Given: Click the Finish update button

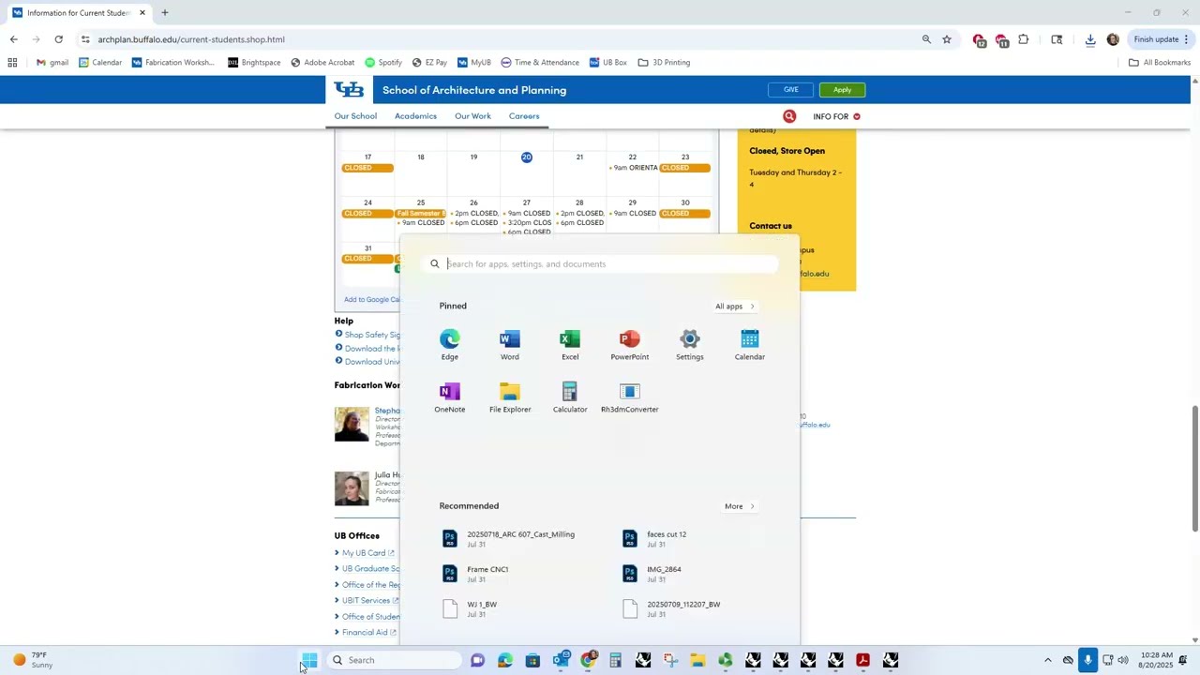Looking at the screenshot, I should (1160, 39).
